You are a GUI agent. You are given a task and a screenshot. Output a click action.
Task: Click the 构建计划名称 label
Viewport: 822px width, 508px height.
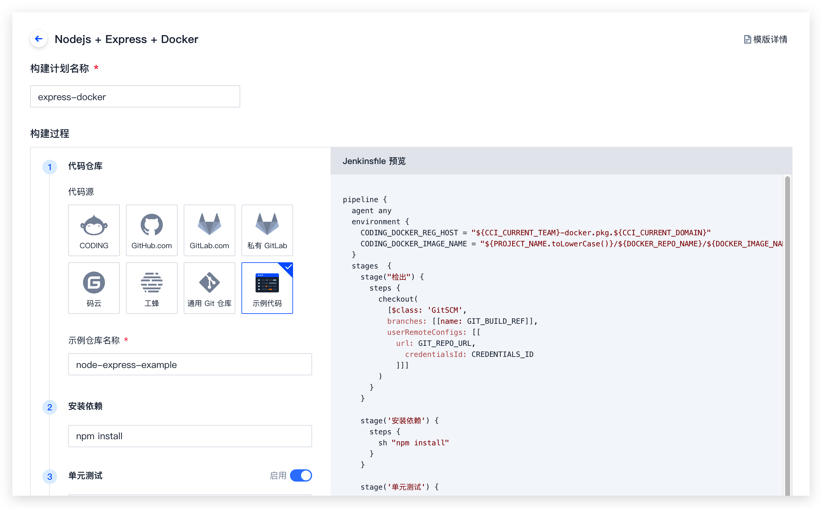[60, 68]
